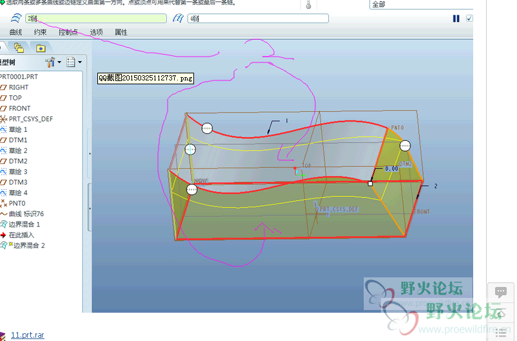Click constraint circle on left vertical edge

click(190, 149)
